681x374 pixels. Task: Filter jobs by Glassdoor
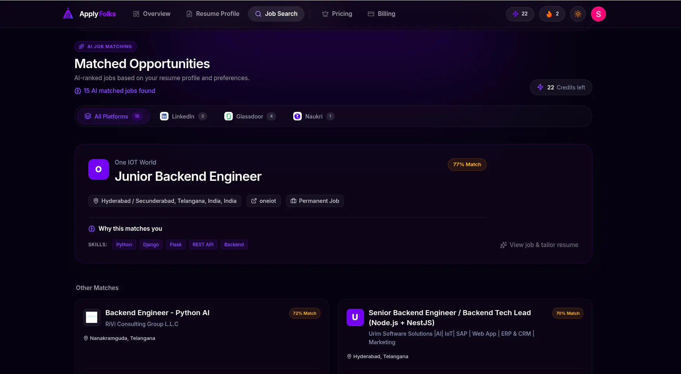click(x=250, y=116)
